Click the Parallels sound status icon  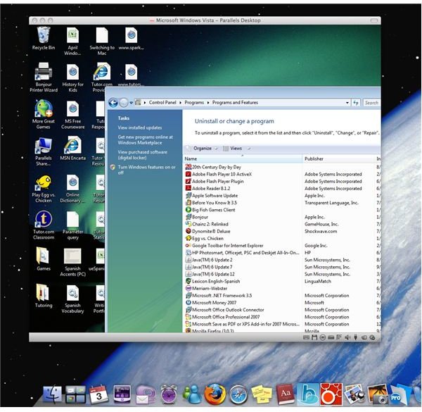(x=347, y=337)
